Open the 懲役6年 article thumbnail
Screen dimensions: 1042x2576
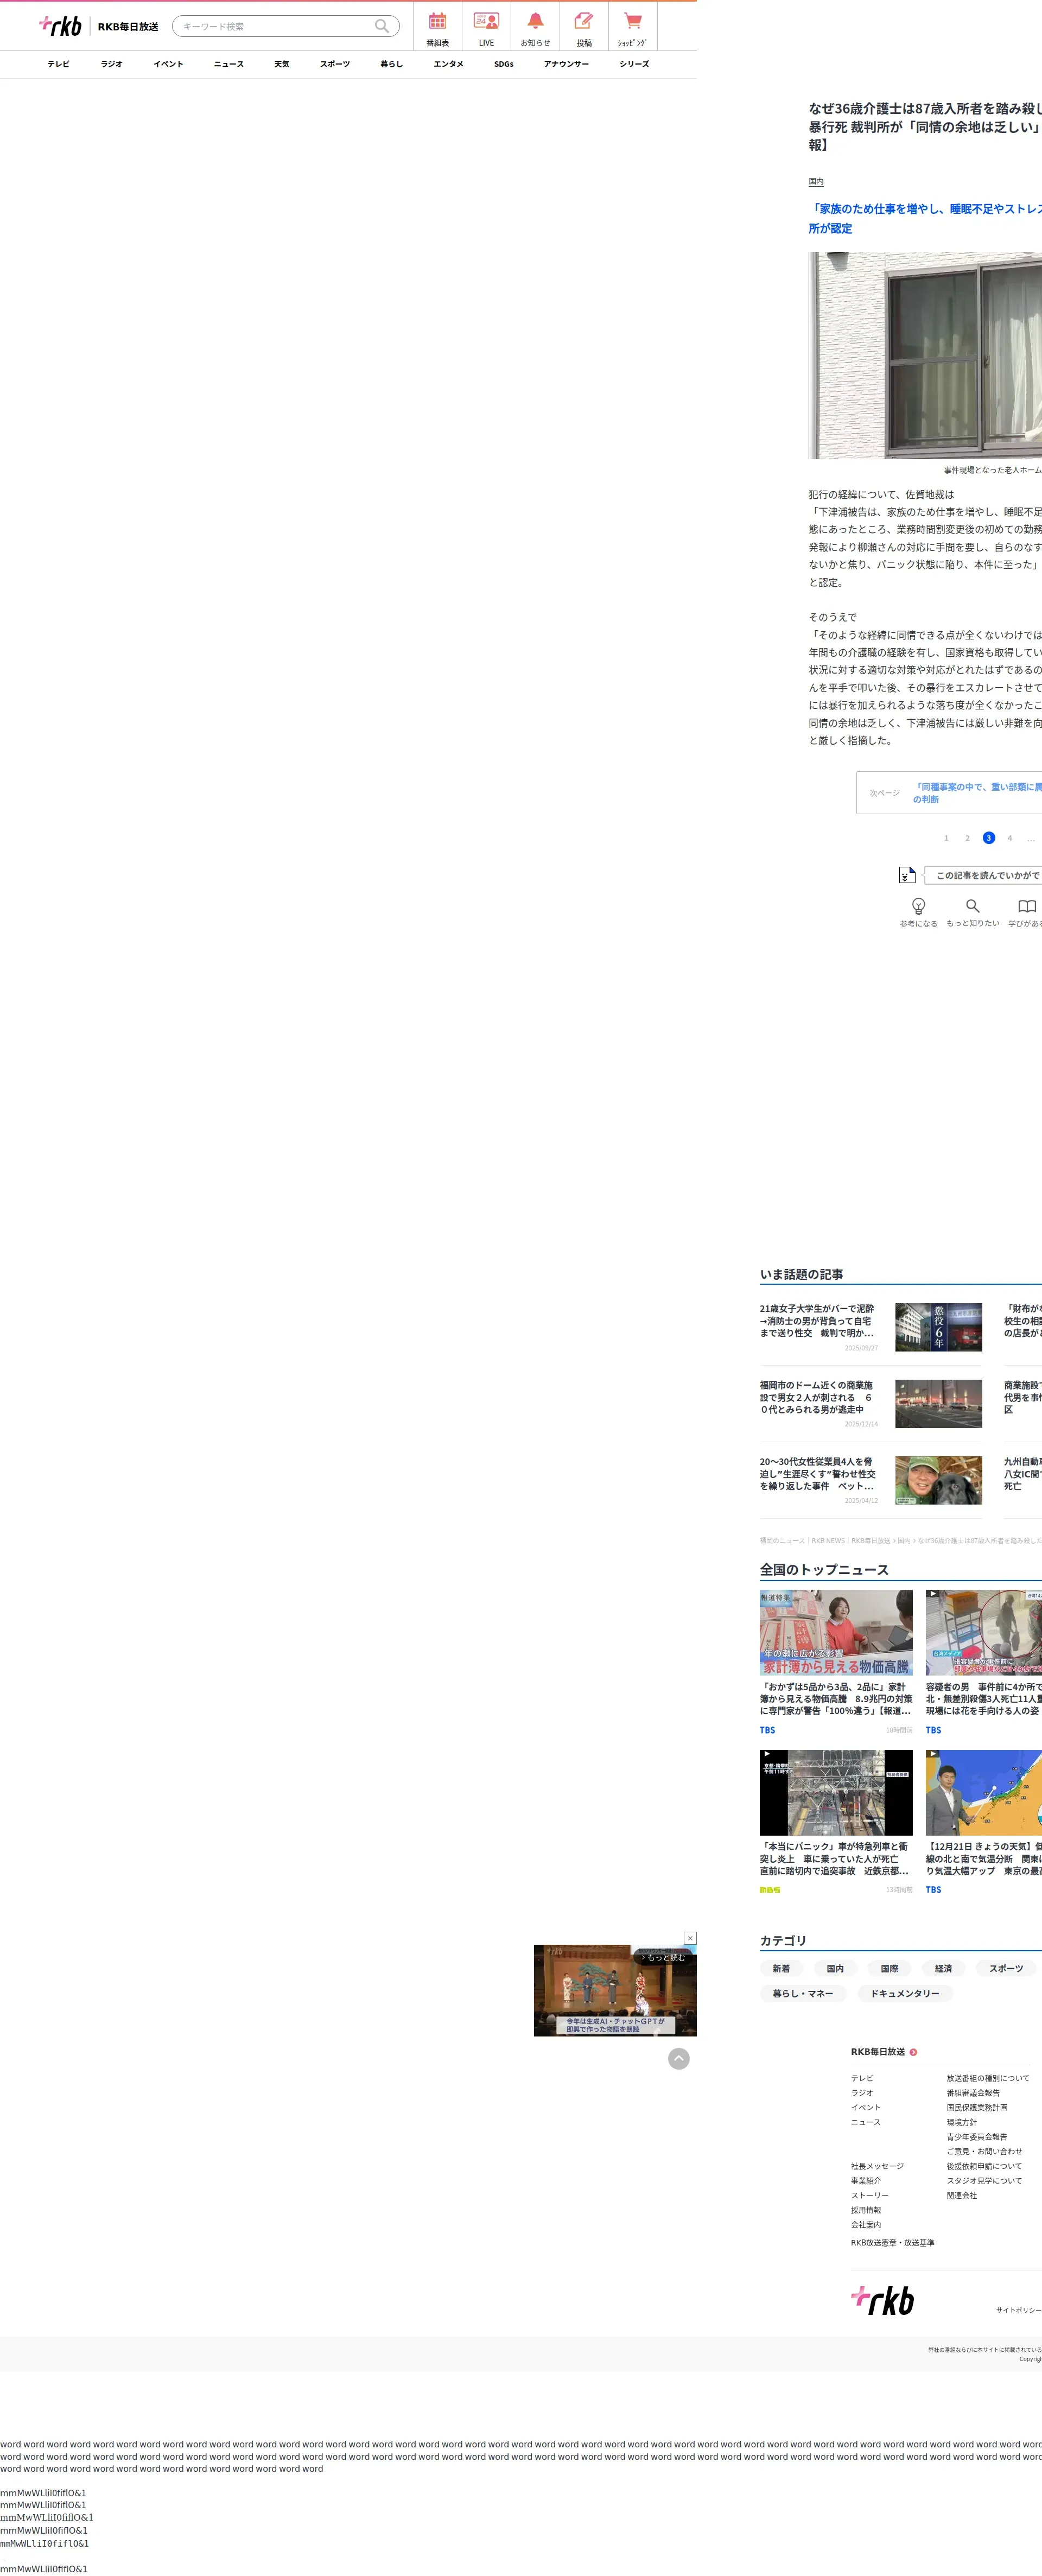(x=938, y=1327)
